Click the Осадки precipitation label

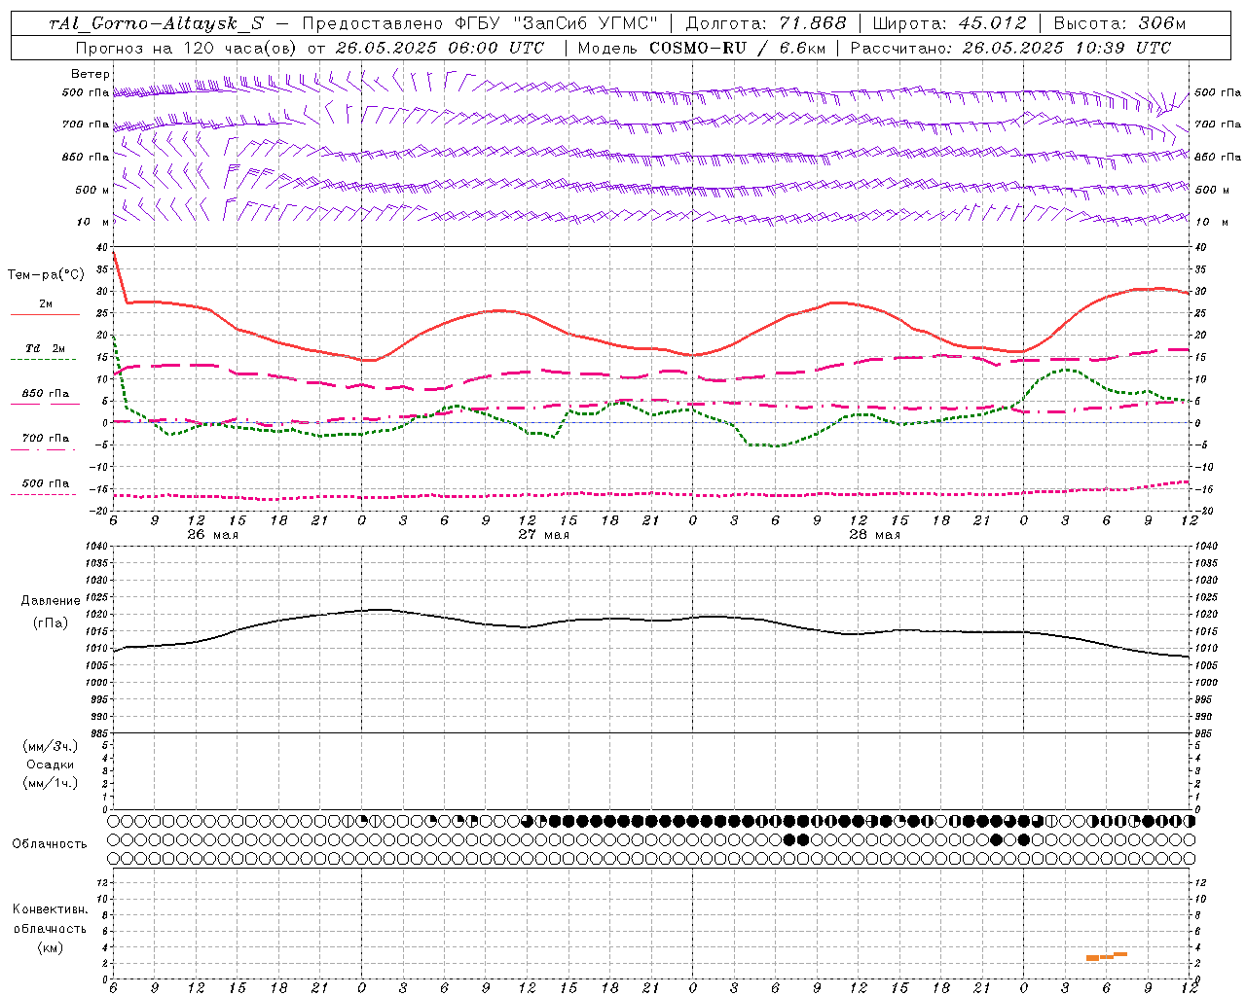51,765
